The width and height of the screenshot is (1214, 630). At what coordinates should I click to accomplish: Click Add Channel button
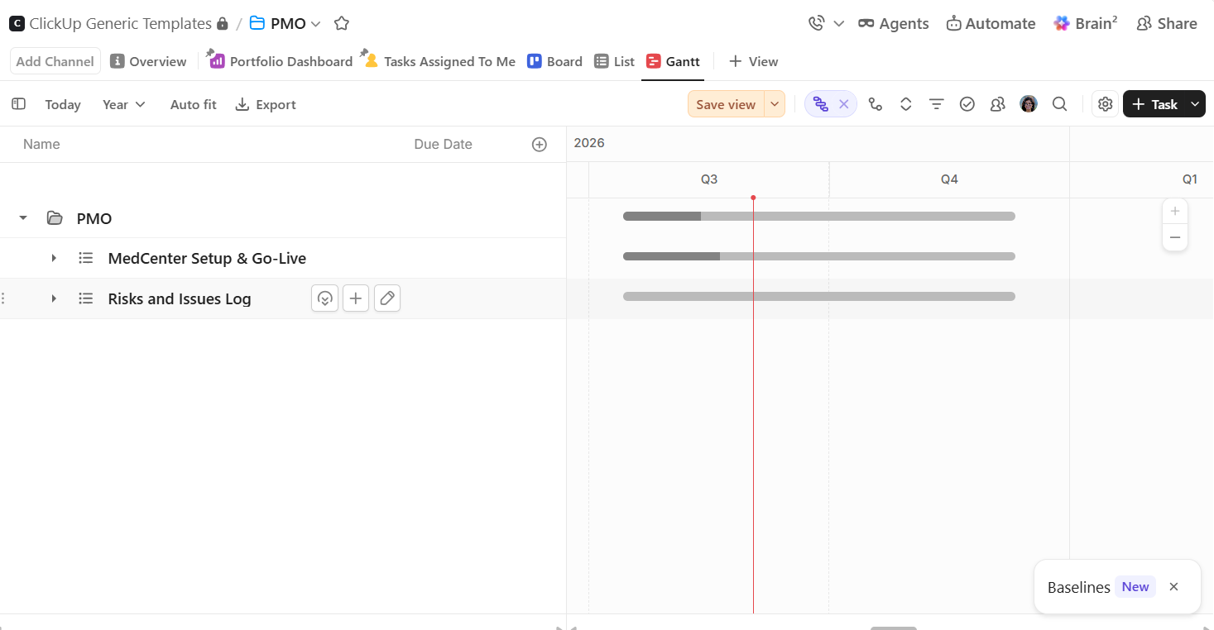pyautogui.click(x=55, y=61)
